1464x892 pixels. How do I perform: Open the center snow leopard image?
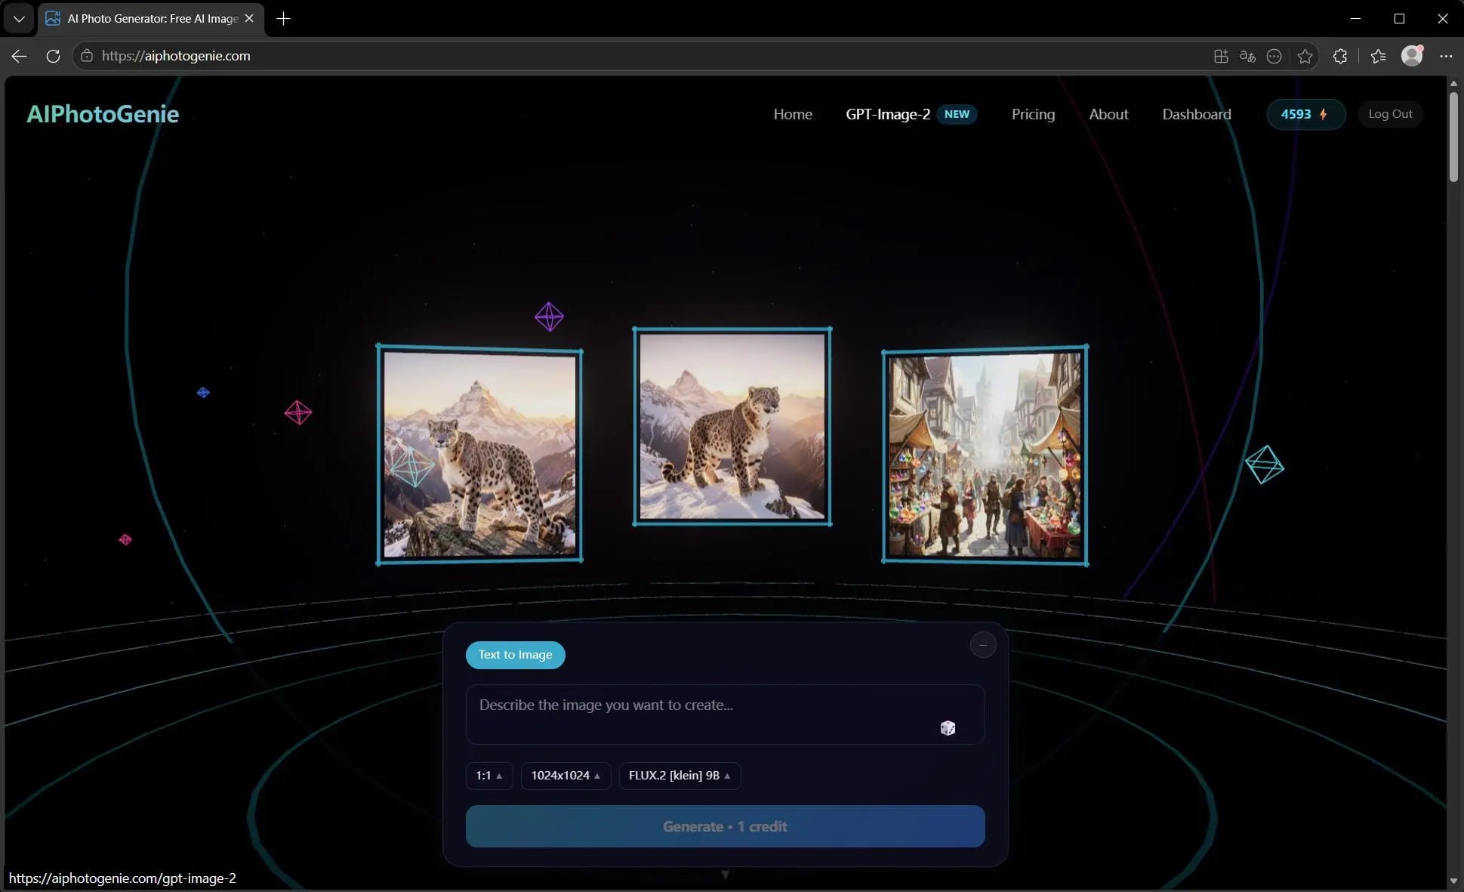tap(732, 427)
